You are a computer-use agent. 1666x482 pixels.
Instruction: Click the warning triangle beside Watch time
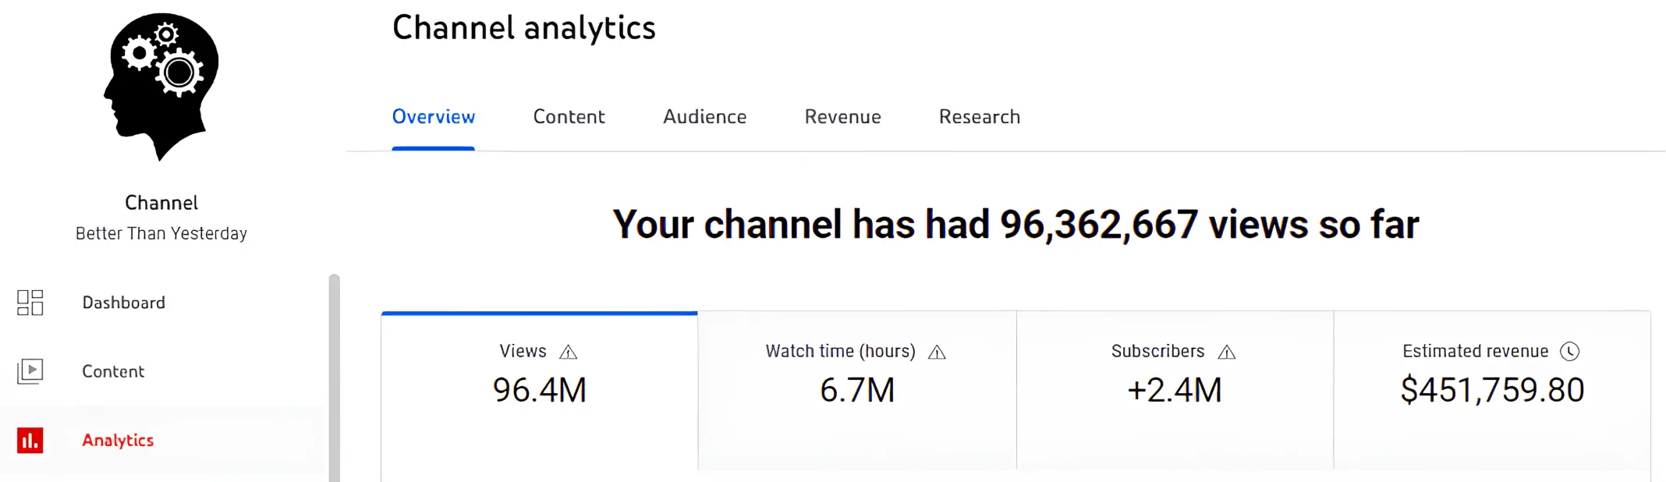click(x=937, y=352)
